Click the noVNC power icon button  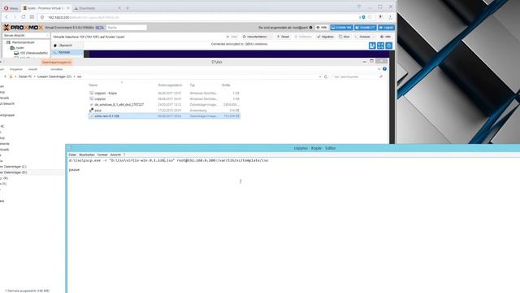388,46
